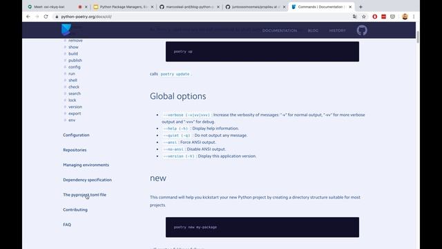Click the --quiet (-q) option text
442x249 pixels.
pyautogui.click(x=177, y=136)
